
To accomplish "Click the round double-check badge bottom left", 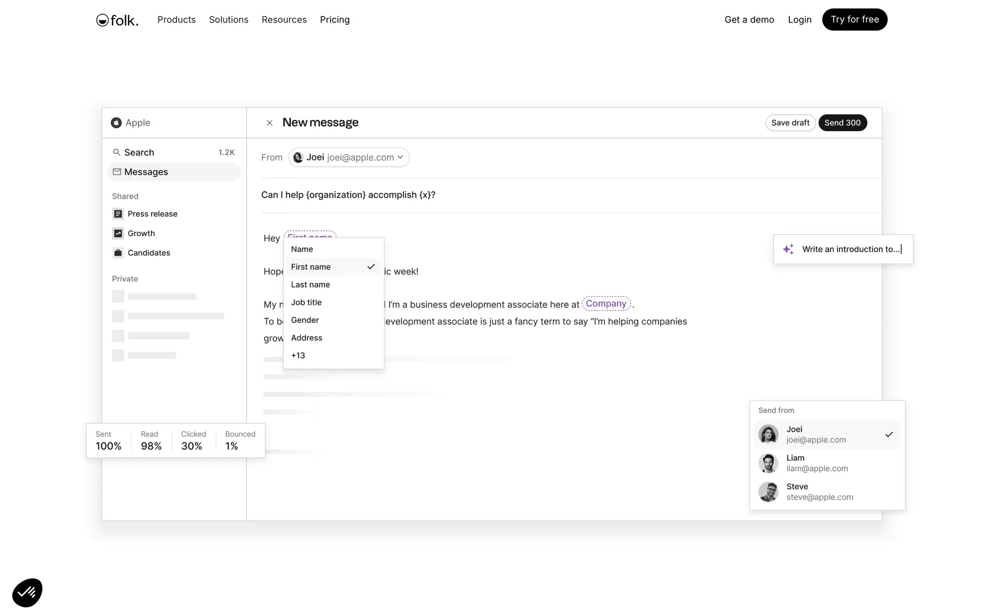I will pos(27,593).
